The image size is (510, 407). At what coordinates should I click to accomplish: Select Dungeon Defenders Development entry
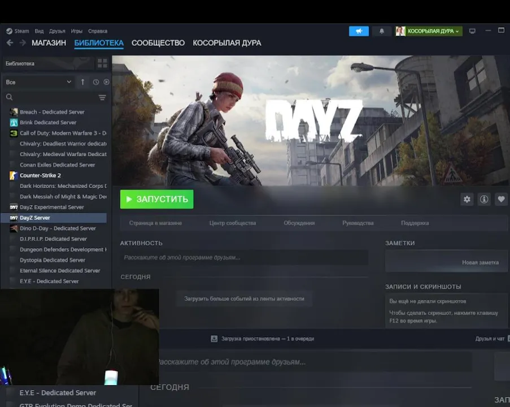[63, 249]
